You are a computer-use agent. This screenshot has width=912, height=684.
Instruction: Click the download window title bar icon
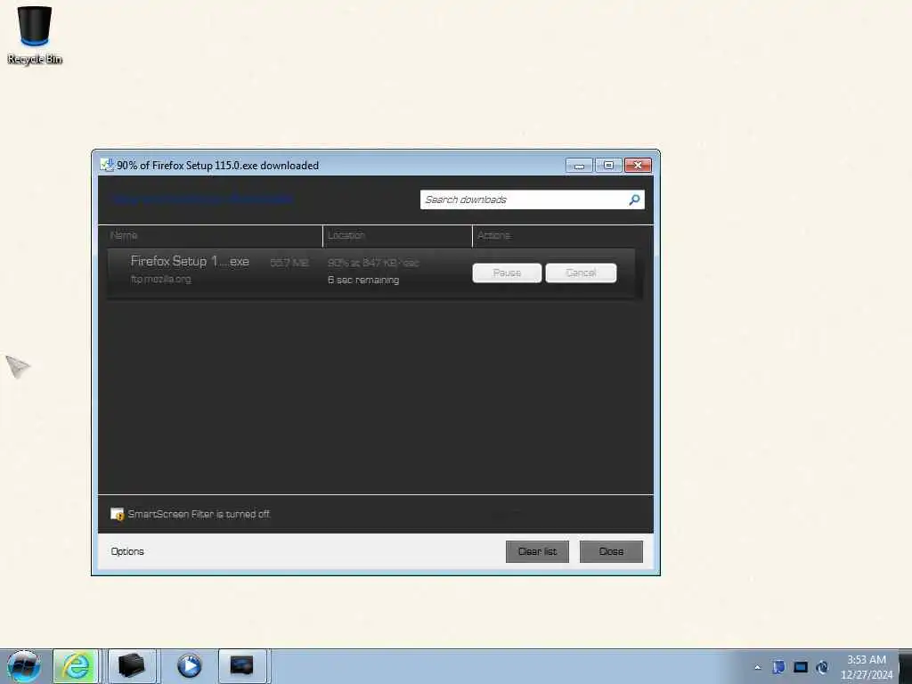pyautogui.click(x=107, y=165)
